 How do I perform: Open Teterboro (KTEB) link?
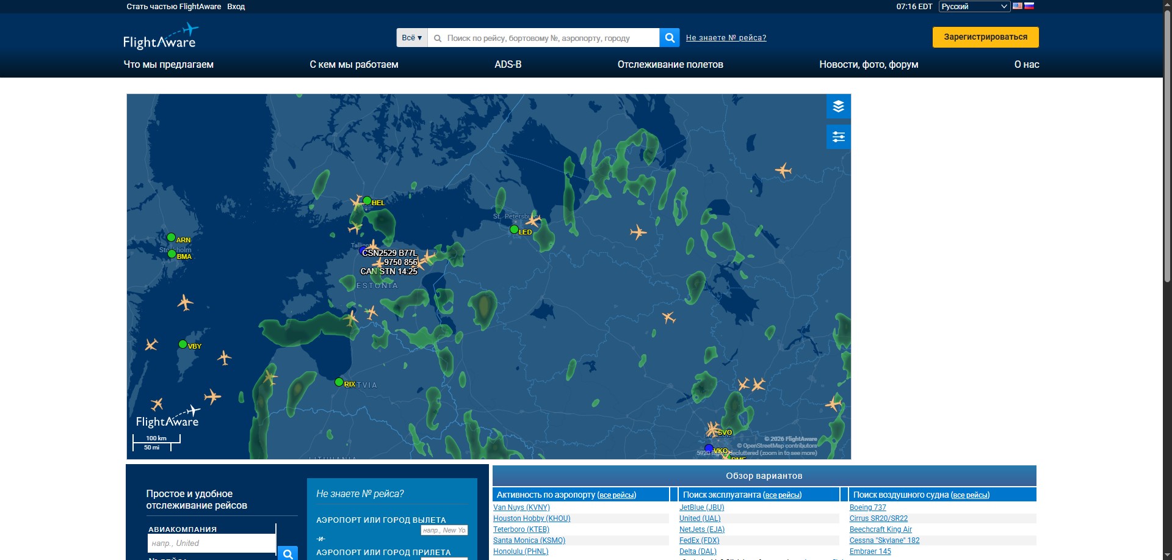[x=521, y=529]
